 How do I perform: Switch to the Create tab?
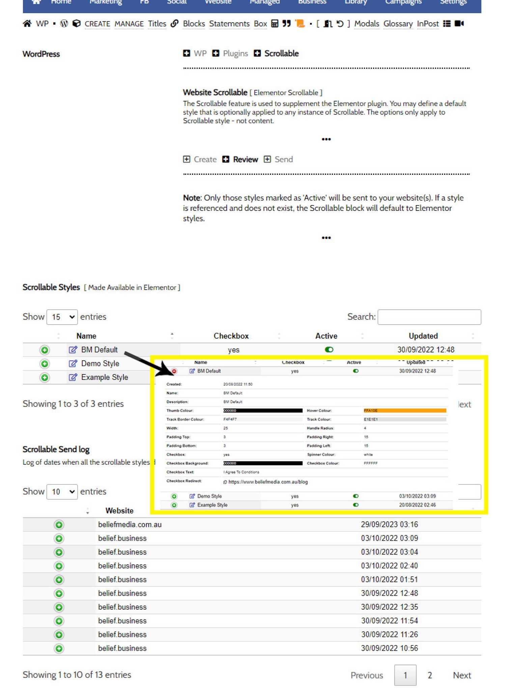[x=200, y=160]
